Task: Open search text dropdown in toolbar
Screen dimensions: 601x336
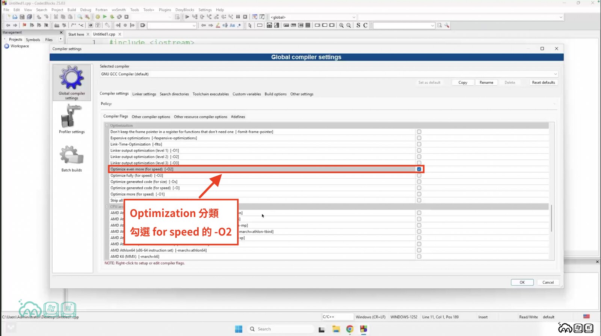Action: click(172, 26)
